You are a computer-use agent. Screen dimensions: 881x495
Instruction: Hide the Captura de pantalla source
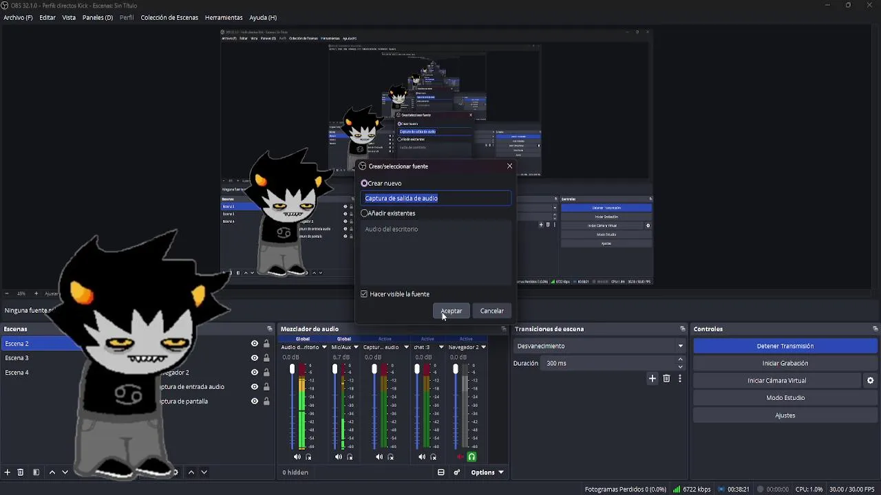click(255, 401)
